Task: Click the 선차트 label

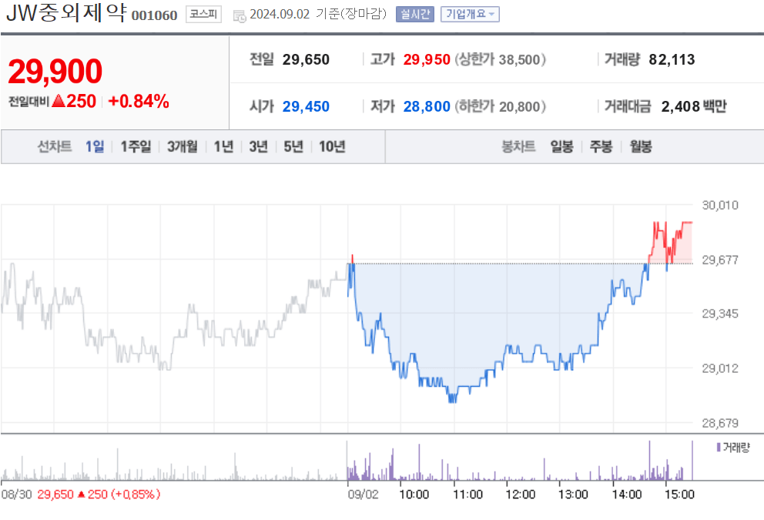Action: tap(55, 146)
